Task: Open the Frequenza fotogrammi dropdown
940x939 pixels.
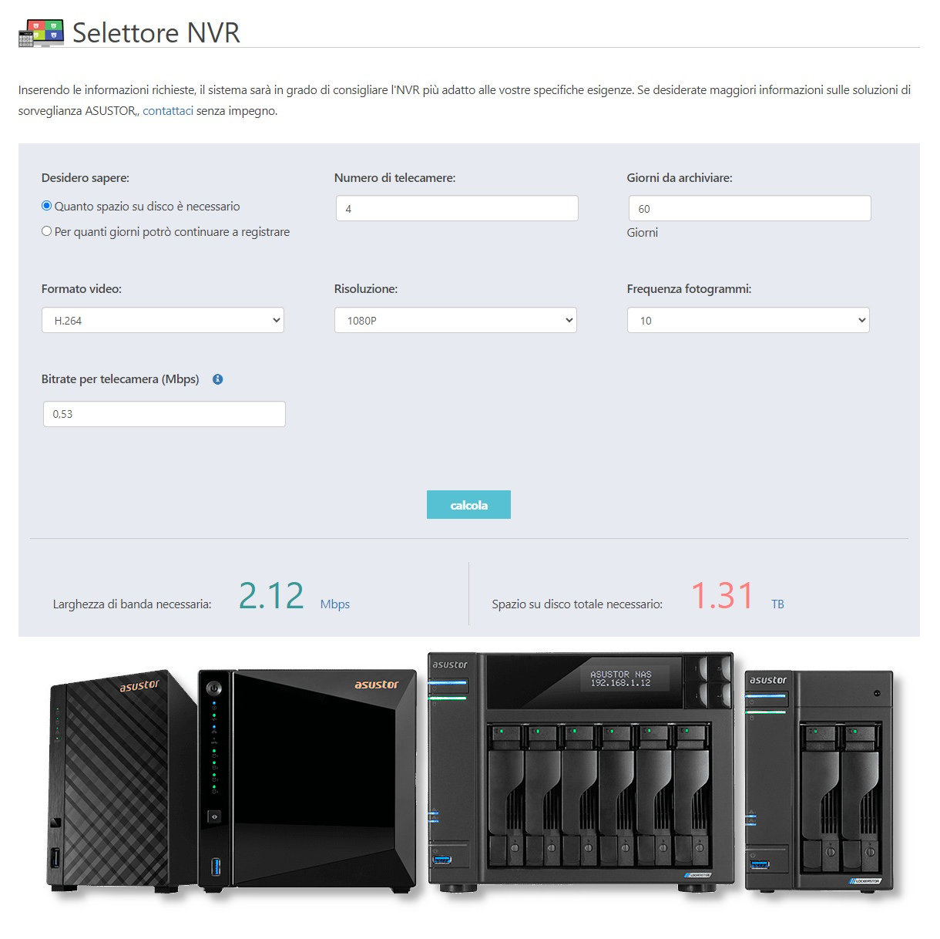Action: click(748, 320)
